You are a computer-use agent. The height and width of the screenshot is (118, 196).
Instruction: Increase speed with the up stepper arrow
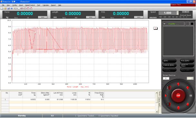178,12
